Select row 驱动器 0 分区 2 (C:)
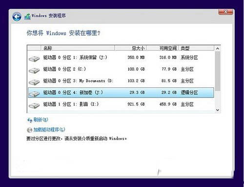 point(121,69)
